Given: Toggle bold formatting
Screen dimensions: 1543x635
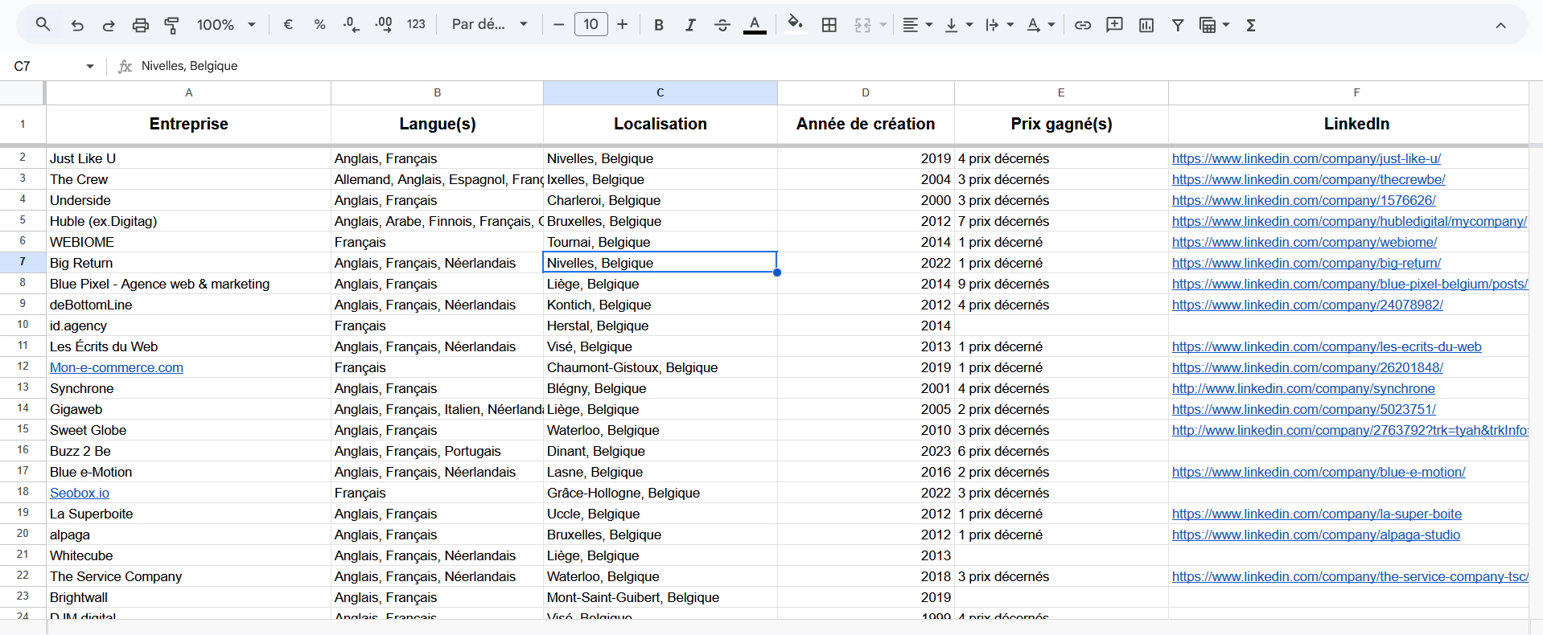Looking at the screenshot, I should (x=659, y=25).
